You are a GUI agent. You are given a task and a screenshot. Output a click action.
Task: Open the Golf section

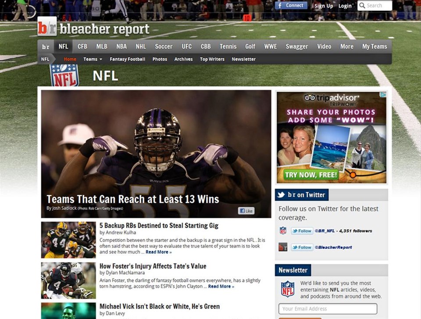click(250, 46)
